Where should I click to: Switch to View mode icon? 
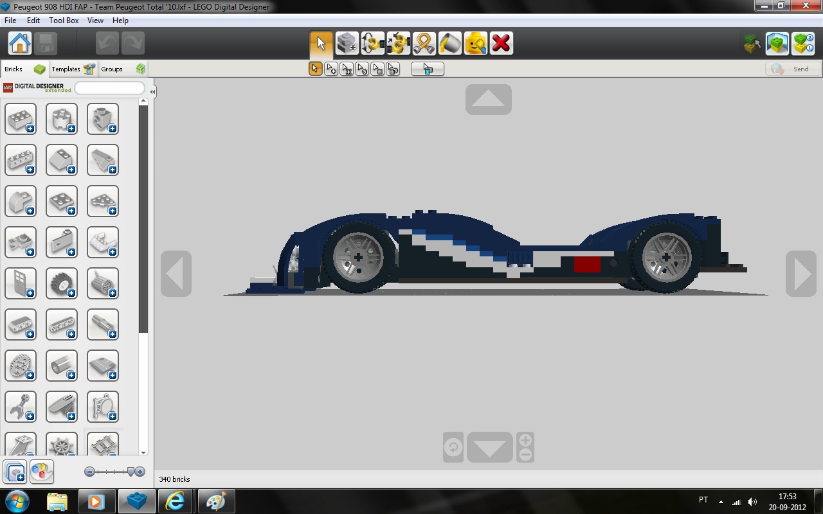(x=777, y=44)
